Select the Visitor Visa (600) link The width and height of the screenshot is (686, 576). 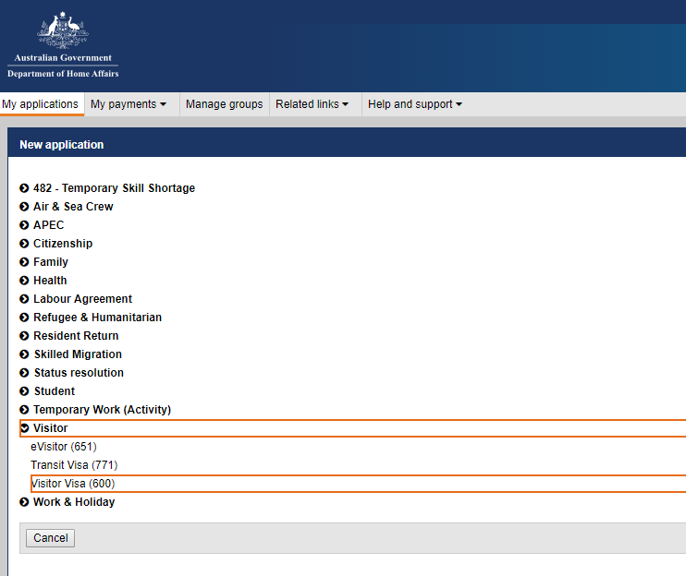(73, 484)
